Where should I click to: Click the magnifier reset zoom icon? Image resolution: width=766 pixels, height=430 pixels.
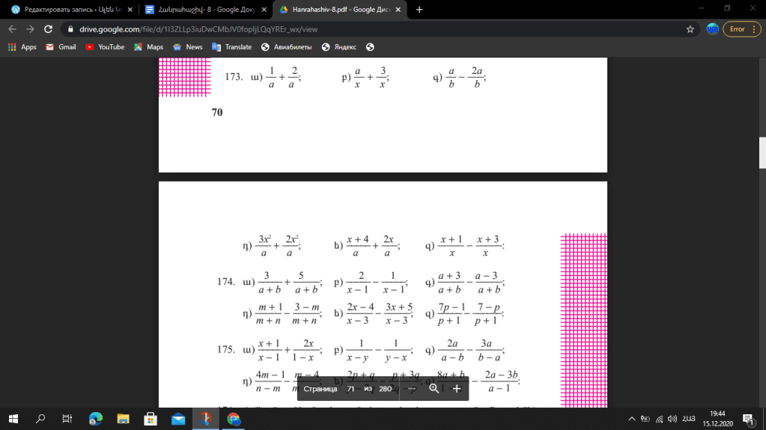[434, 389]
